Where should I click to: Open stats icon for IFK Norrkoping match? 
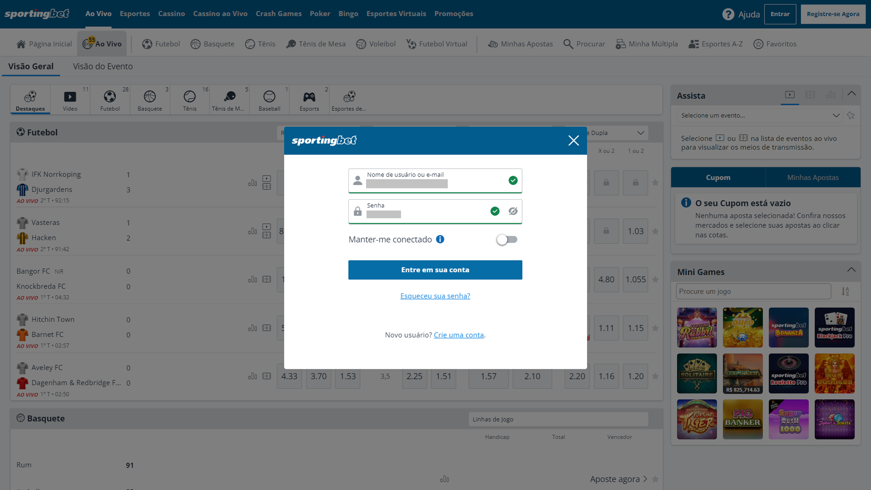253,183
